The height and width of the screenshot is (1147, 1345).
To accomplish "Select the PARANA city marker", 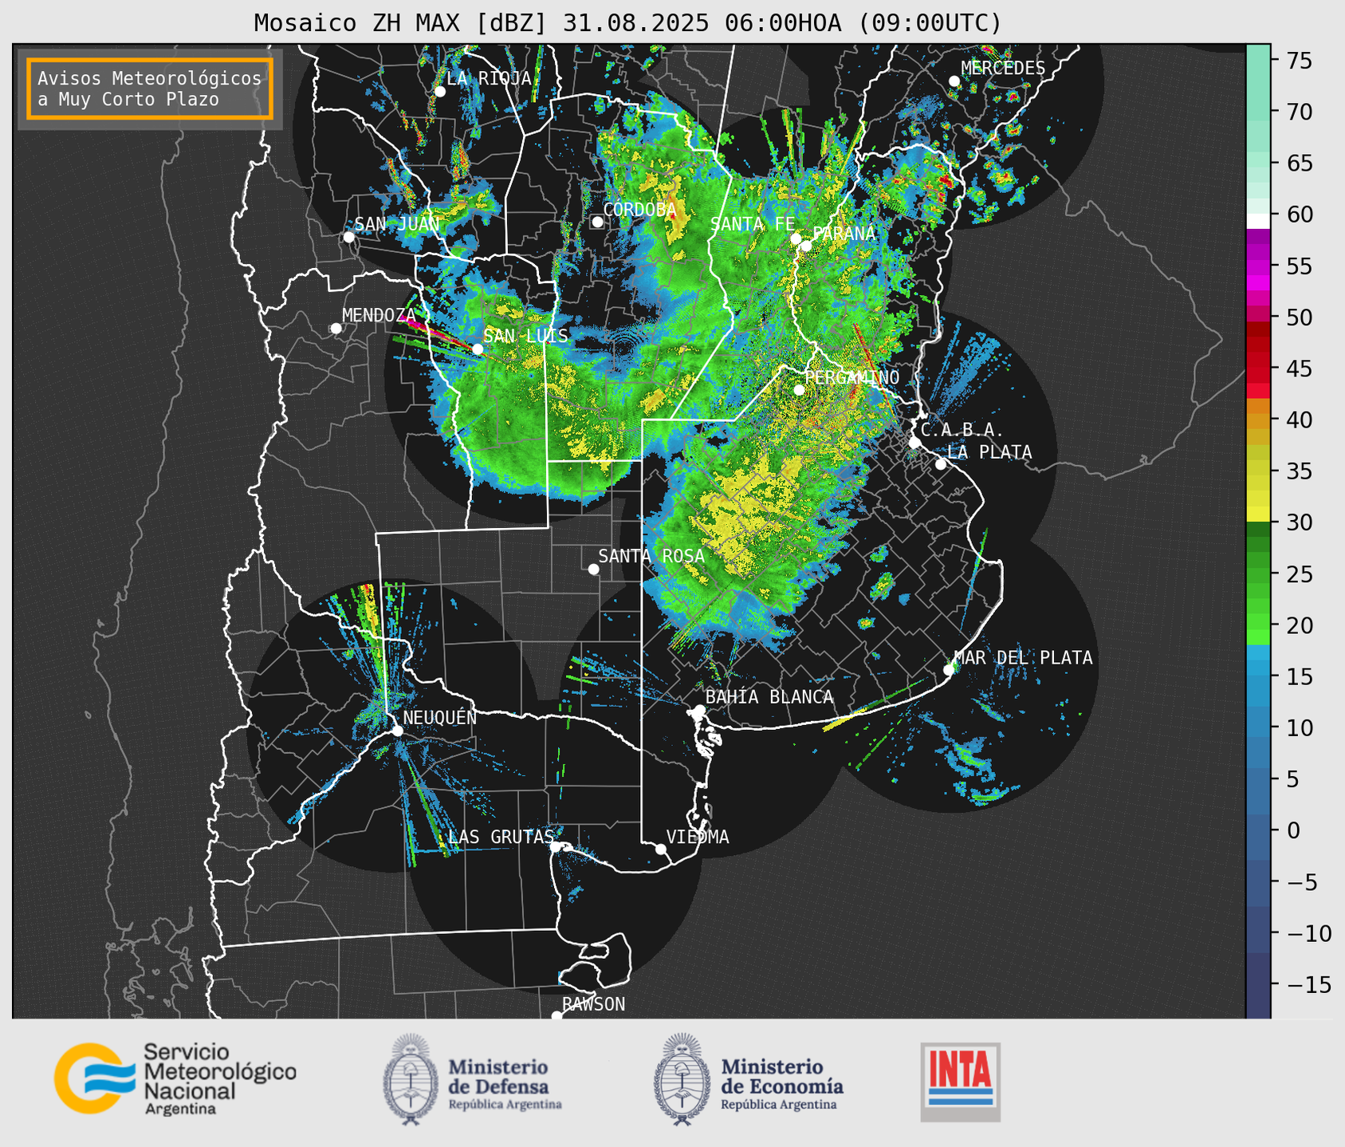I will [806, 246].
